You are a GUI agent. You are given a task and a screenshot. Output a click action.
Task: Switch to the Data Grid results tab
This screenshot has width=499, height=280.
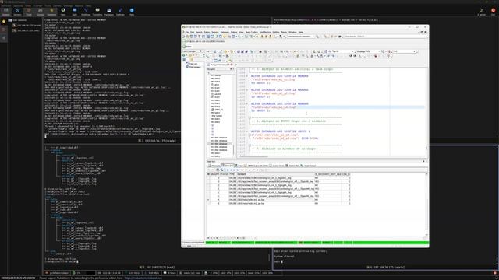point(227,166)
